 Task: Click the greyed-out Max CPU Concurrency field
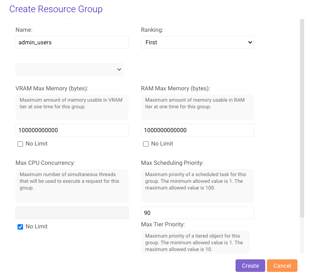[x=72, y=213]
